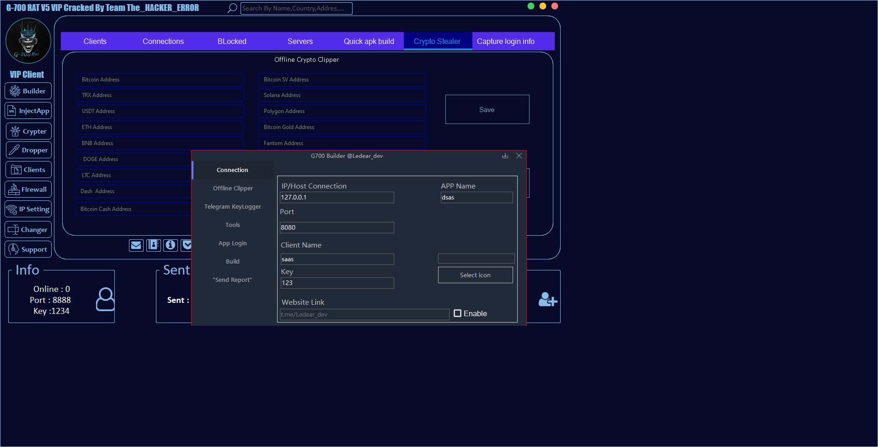Screen dimensions: 878x447
Task: Click the TRX Address field
Action: (160, 95)
